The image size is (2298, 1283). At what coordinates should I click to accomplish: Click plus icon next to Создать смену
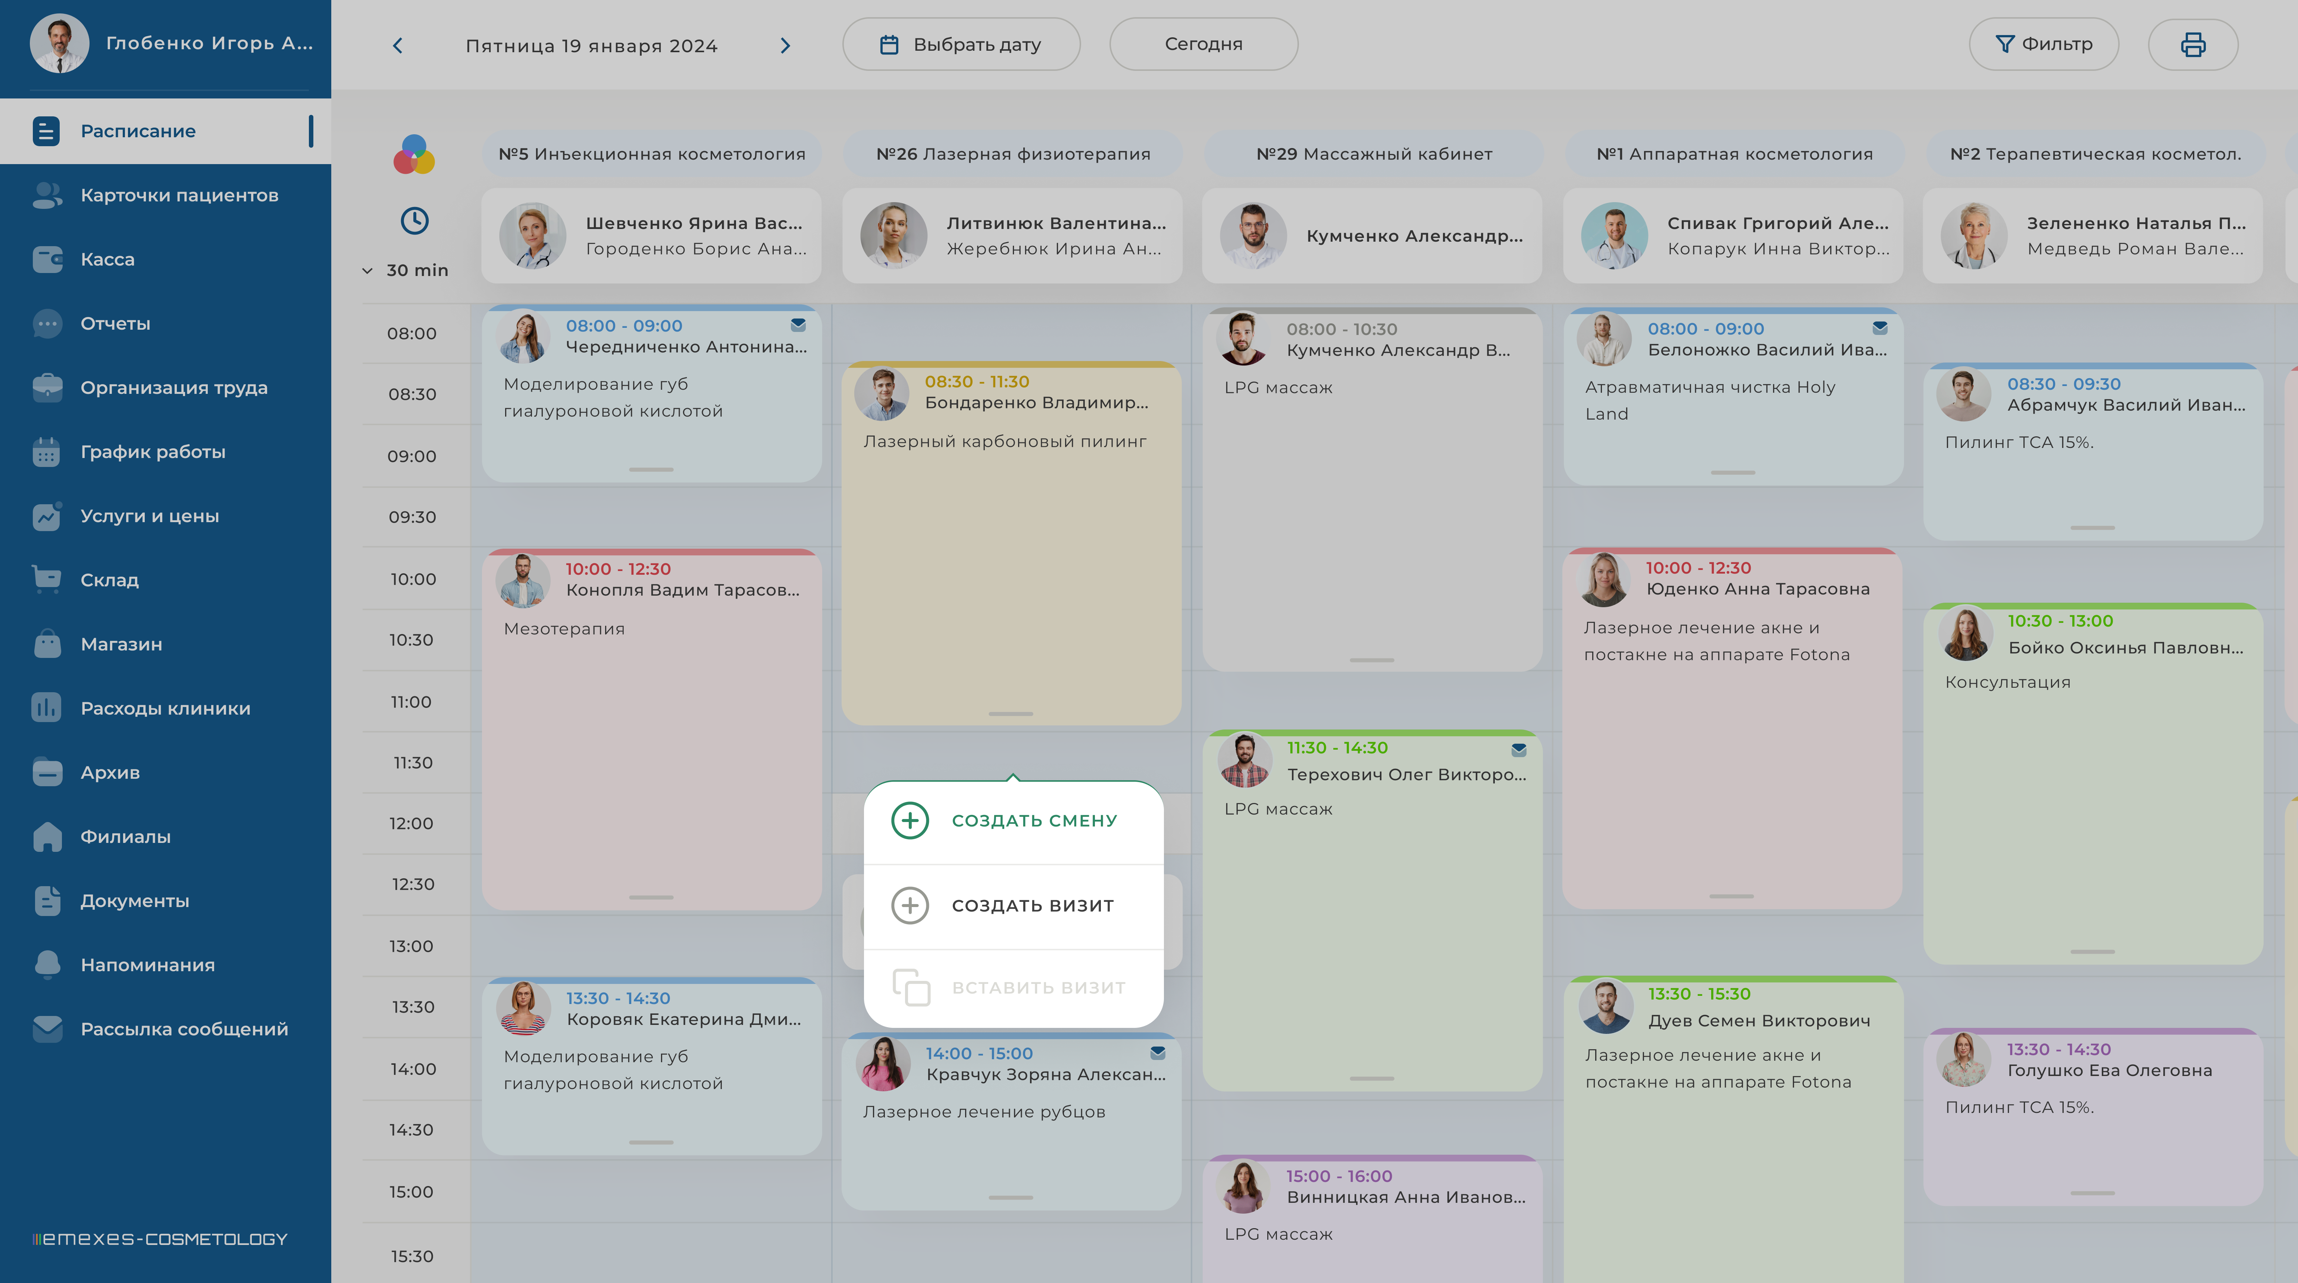point(910,820)
